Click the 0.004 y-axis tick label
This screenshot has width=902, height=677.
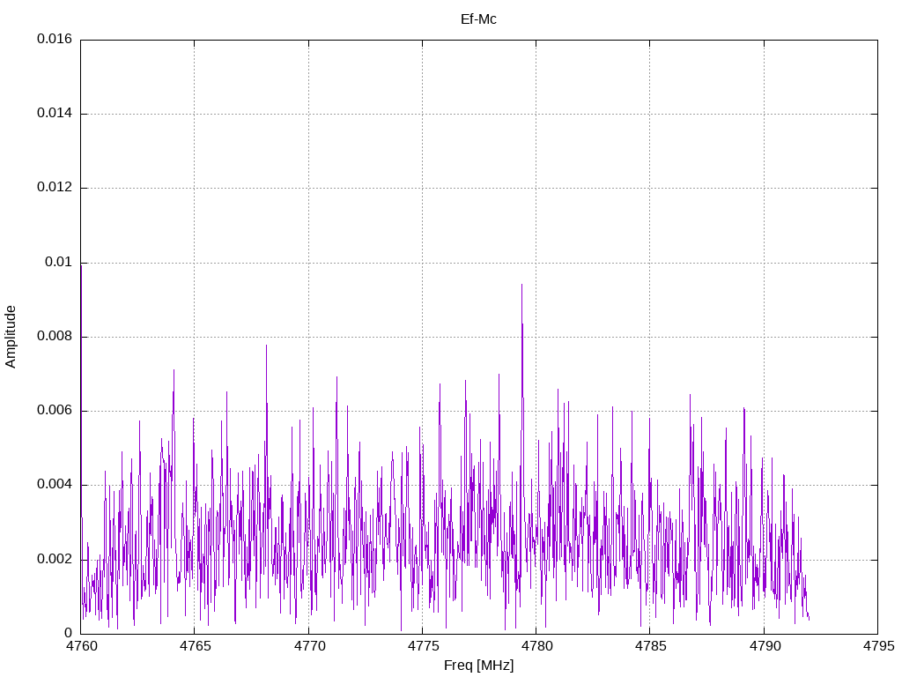54,485
